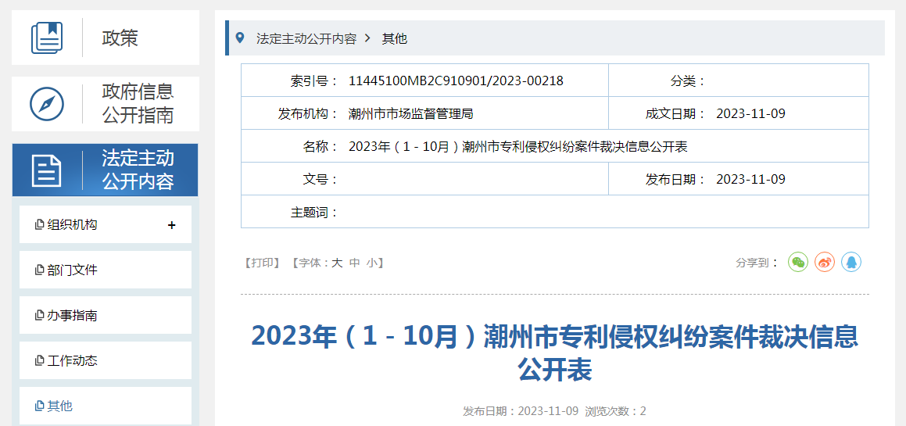Open the 政策 sidebar section
Image resolution: width=906 pixels, height=426 pixels.
pos(106,38)
